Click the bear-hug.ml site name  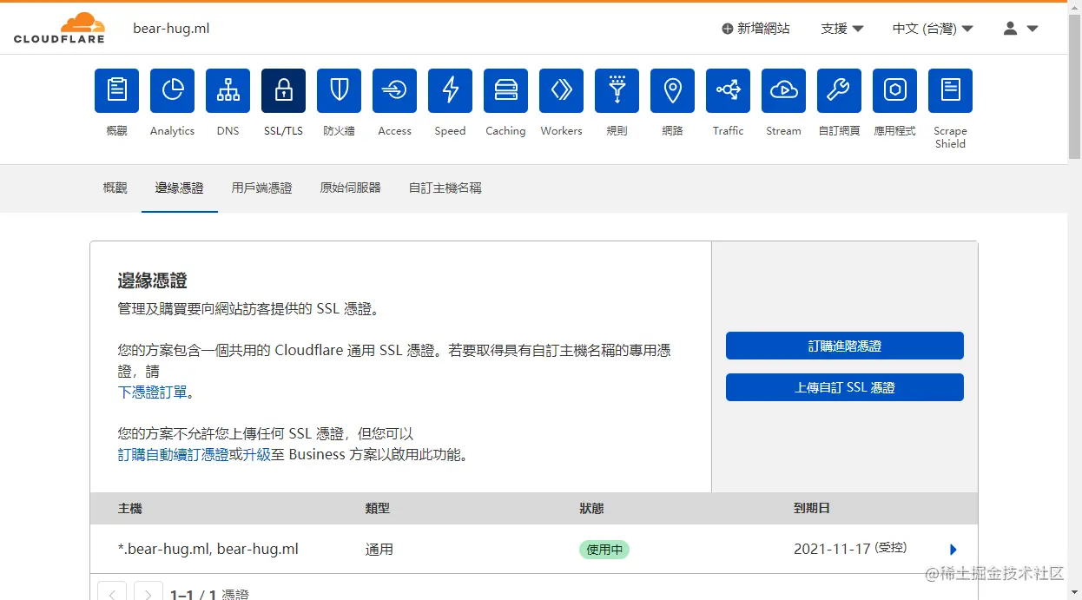click(171, 29)
